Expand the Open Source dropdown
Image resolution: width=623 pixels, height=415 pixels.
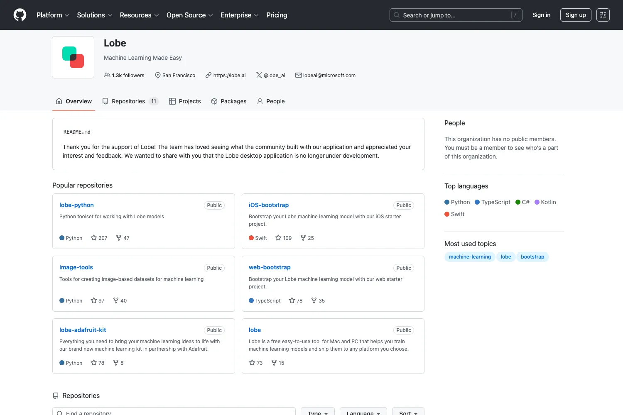tap(190, 15)
